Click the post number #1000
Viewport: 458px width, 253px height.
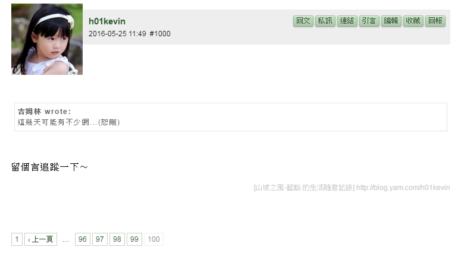click(160, 34)
